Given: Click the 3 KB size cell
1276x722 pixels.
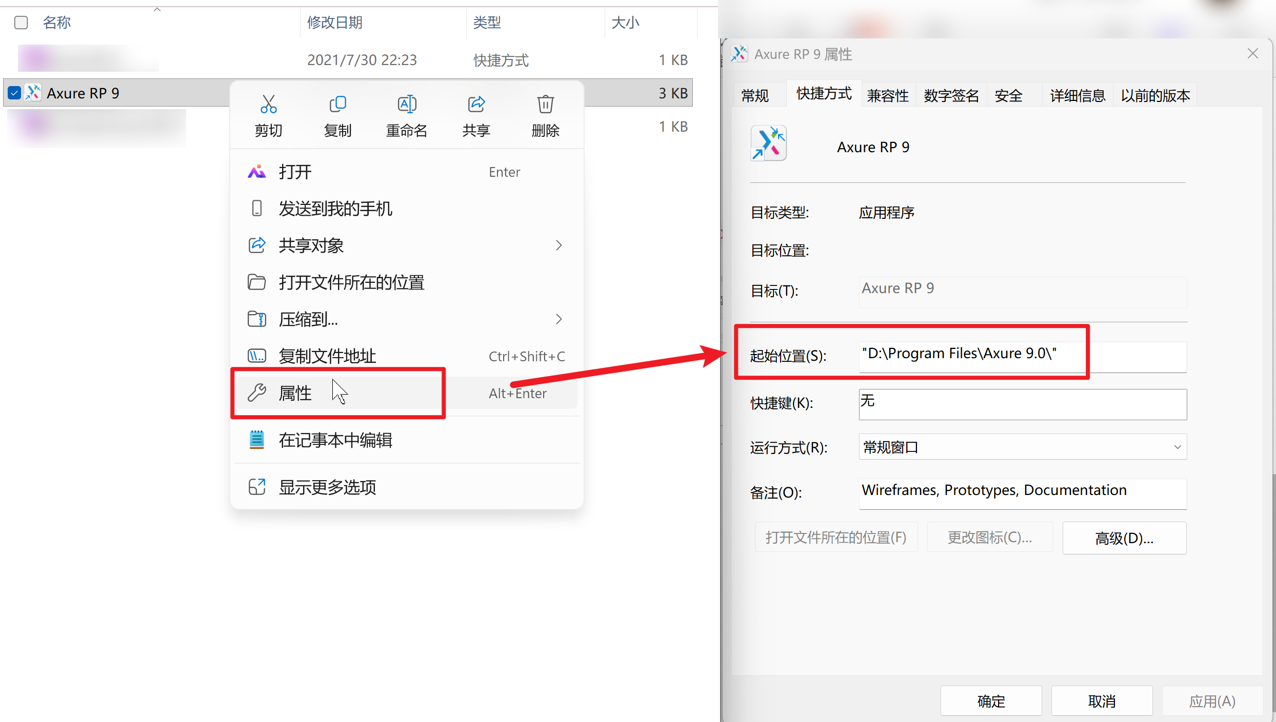Looking at the screenshot, I should click(673, 93).
